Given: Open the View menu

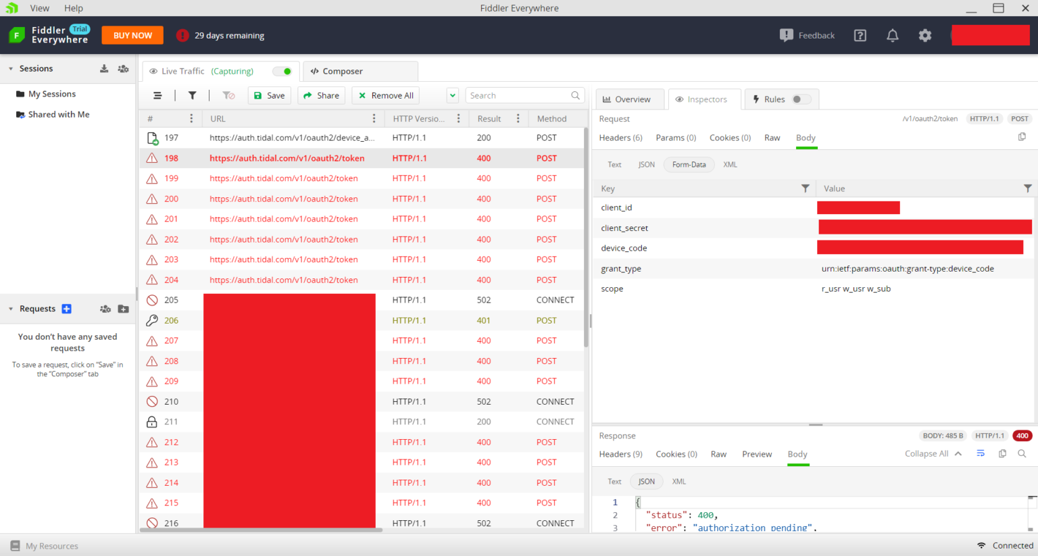Looking at the screenshot, I should coord(40,8).
